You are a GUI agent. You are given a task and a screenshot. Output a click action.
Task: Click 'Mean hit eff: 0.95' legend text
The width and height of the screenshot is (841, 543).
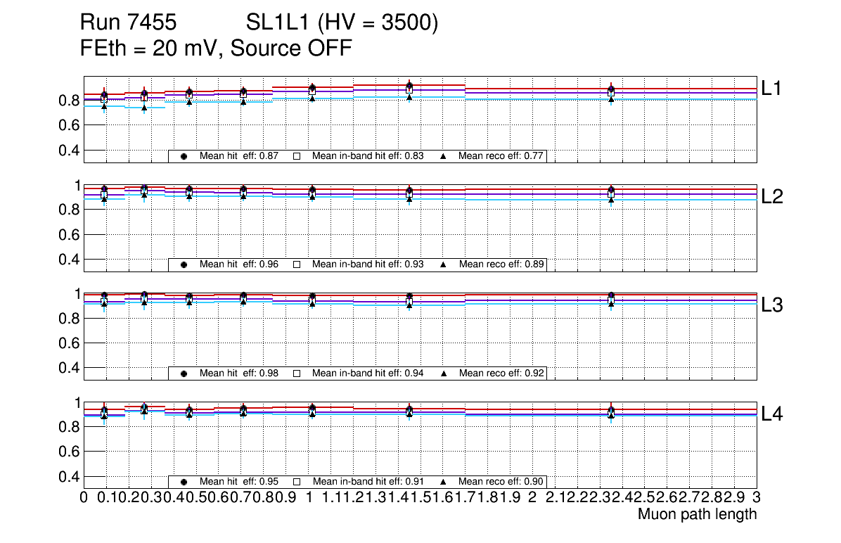tap(239, 482)
